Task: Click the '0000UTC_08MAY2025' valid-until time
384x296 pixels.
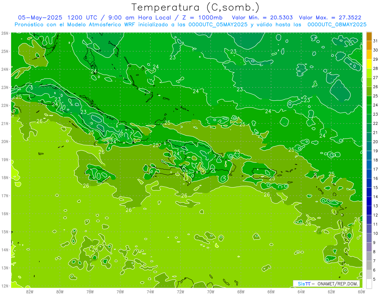Action: (x=337, y=25)
